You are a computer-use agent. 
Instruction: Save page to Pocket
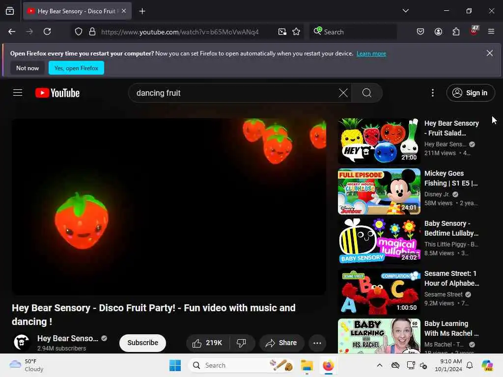pyautogui.click(x=420, y=31)
